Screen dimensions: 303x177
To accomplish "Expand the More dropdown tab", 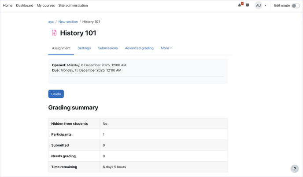I will coord(166,48).
